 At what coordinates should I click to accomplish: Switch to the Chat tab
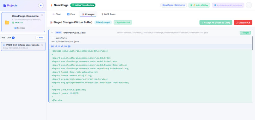56,14
